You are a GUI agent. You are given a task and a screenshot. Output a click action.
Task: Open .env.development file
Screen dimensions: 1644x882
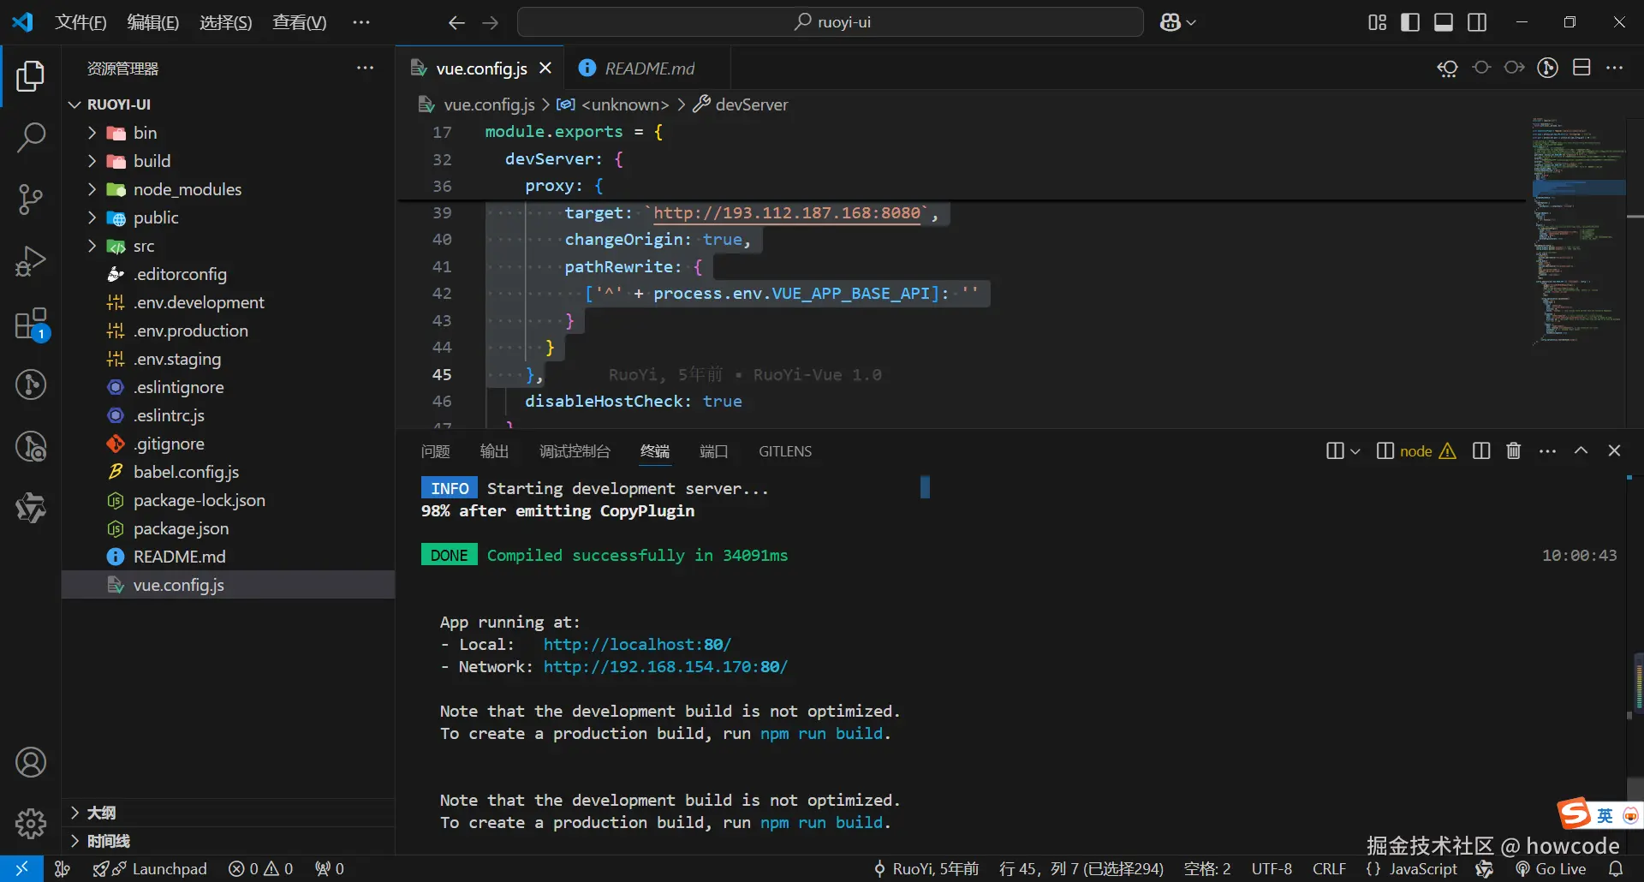(228, 302)
